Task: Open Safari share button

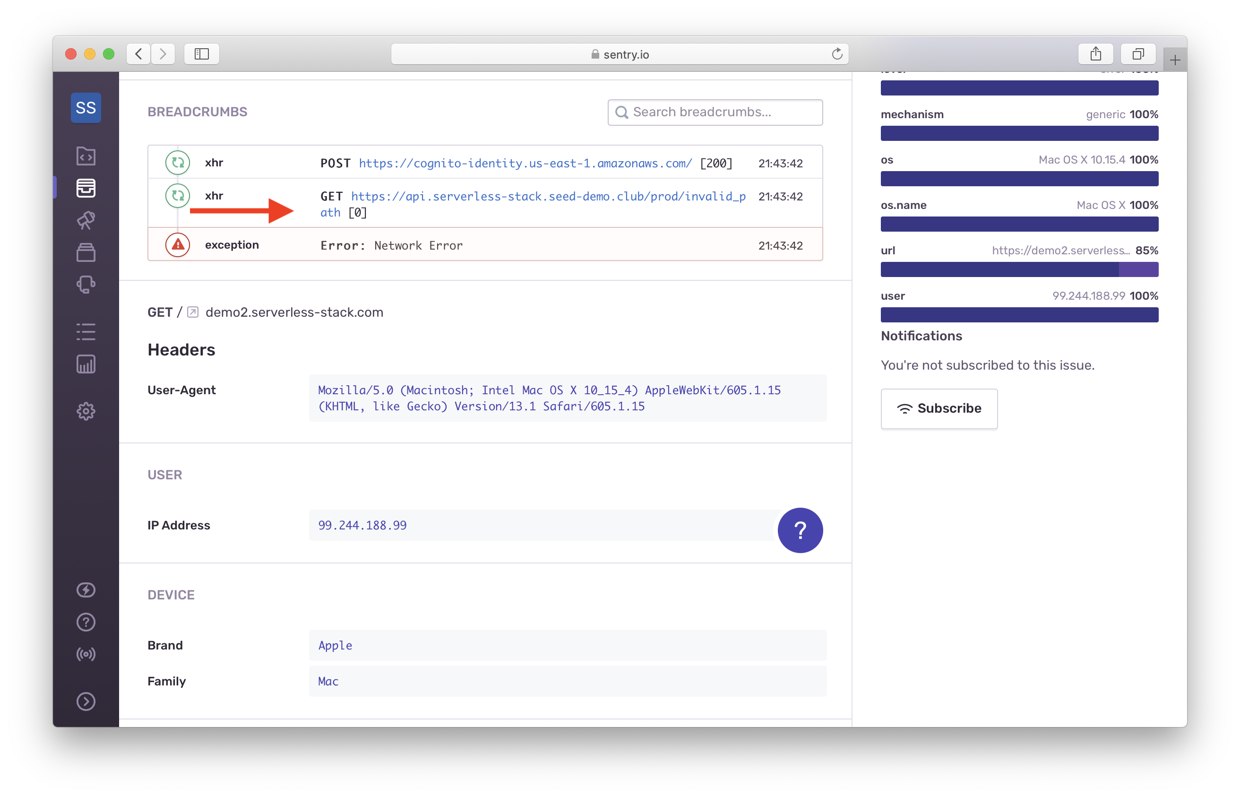Action: coord(1096,54)
